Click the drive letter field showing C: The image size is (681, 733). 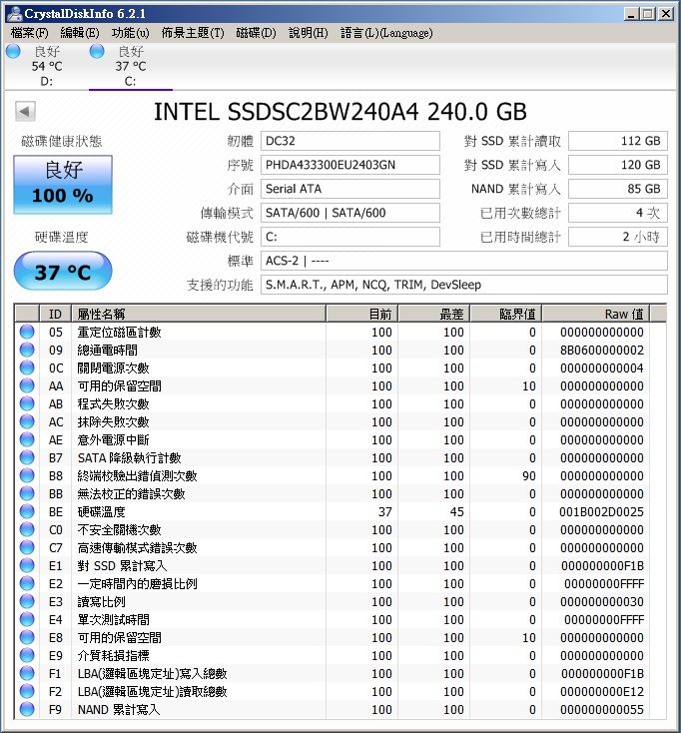coord(350,237)
